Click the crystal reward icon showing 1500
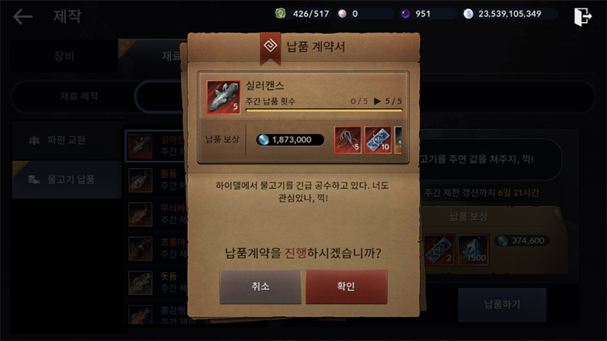This screenshot has height=341, width=607. point(473,250)
